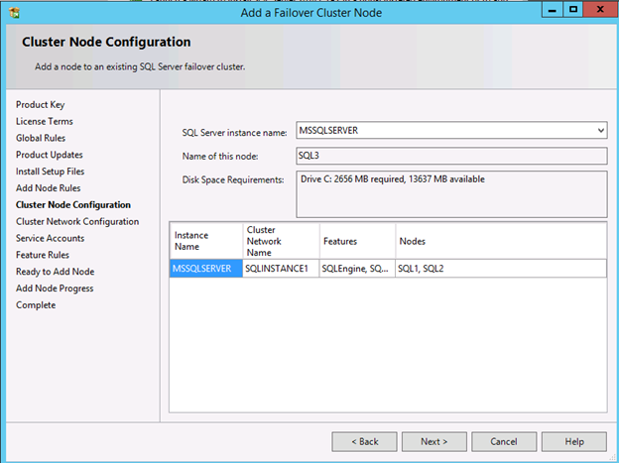Select the Install Setup Files step

tap(50, 172)
